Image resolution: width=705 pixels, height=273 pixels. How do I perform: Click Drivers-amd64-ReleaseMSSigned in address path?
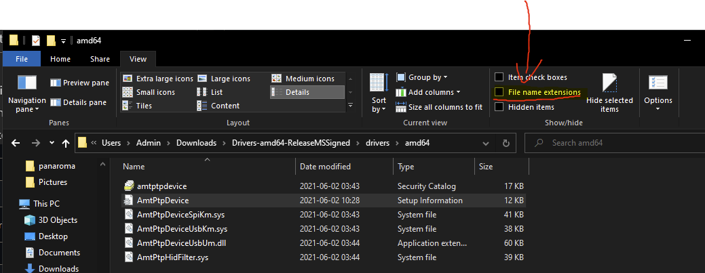point(292,143)
